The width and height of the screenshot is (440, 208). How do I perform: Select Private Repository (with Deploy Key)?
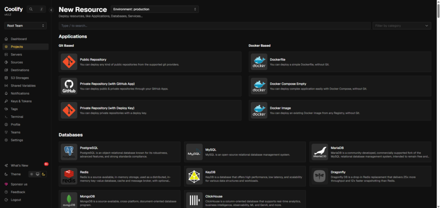pos(150,110)
